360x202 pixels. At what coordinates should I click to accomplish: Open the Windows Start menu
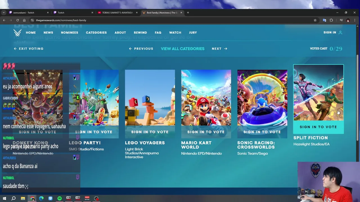[4, 198]
